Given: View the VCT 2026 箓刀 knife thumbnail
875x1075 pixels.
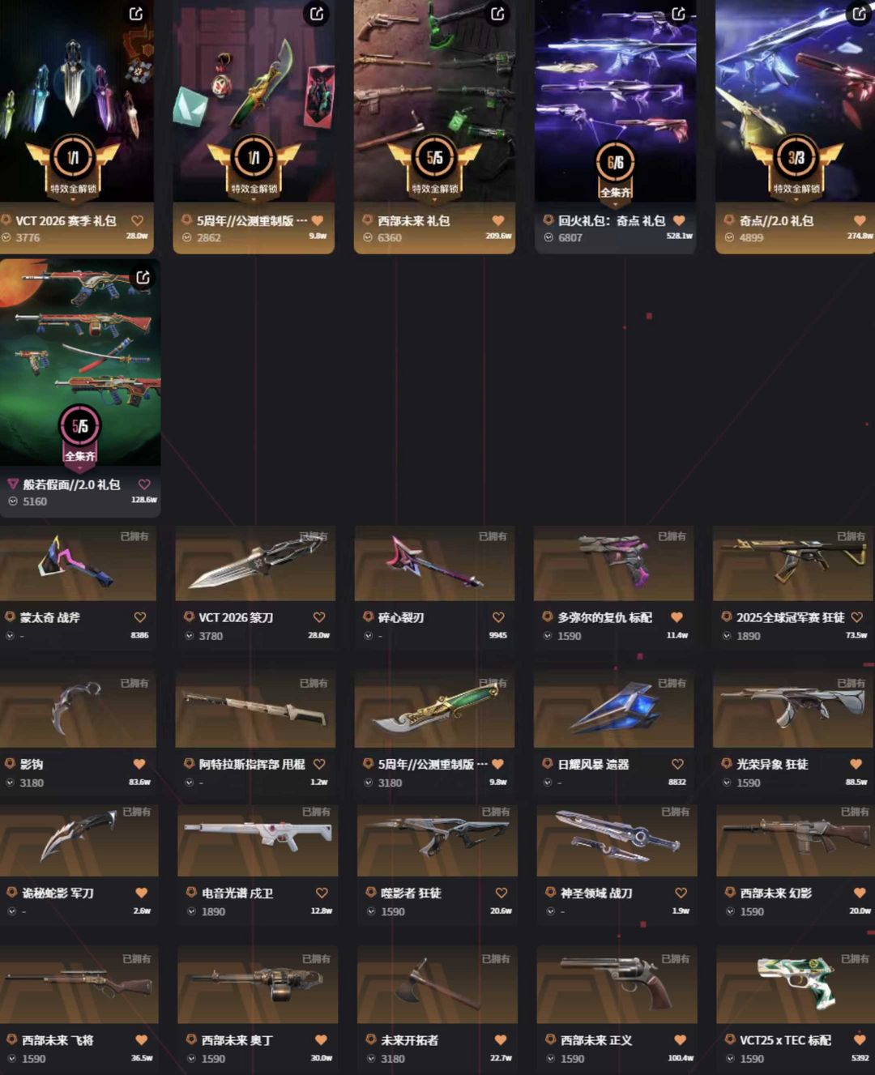Looking at the screenshot, I should 255,563.
